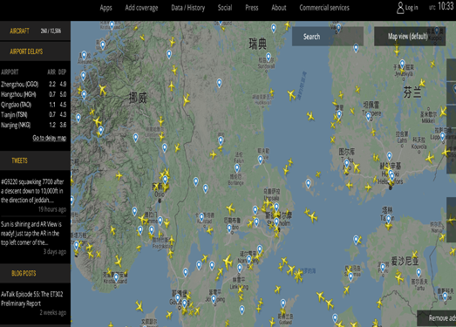Select large aircraft southwest of Norrköping
Image resolution: width=456 pixels, height=327 pixels.
click(x=228, y=262)
